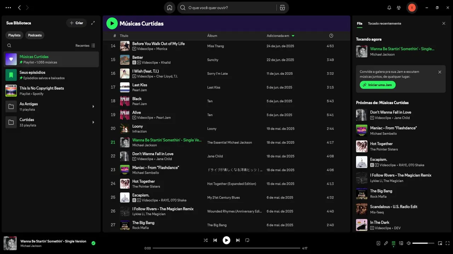Viewport: 453px width, 254px height.
Task: Toggle the Playlists filter chip
Action: pyautogui.click(x=15, y=35)
